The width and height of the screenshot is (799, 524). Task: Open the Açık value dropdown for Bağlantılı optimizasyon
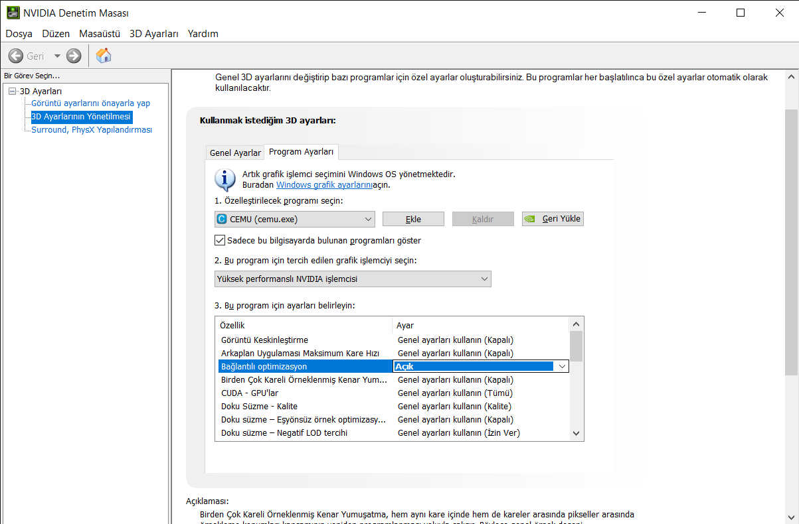[x=562, y=366]
